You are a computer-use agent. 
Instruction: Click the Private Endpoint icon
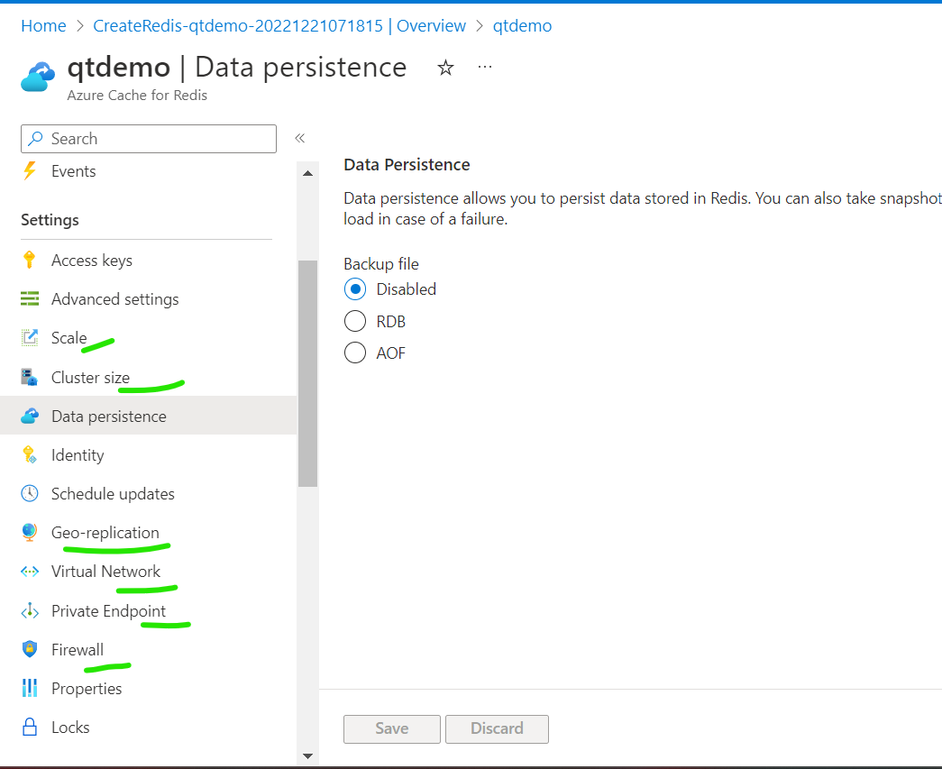[30, 611]
